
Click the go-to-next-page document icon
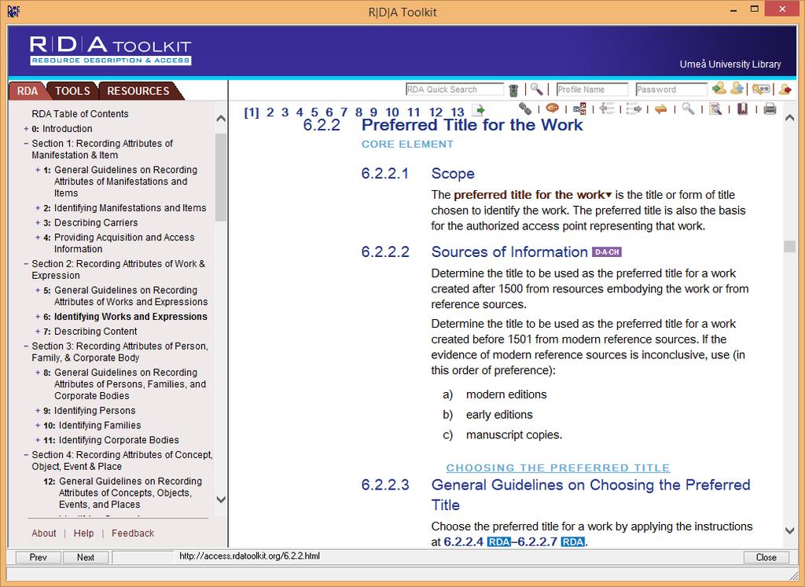click(x=478, y=110)
